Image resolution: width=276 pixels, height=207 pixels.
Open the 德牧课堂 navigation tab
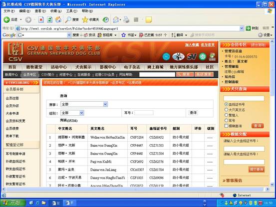pyautogui.click(x=34, y=67)
